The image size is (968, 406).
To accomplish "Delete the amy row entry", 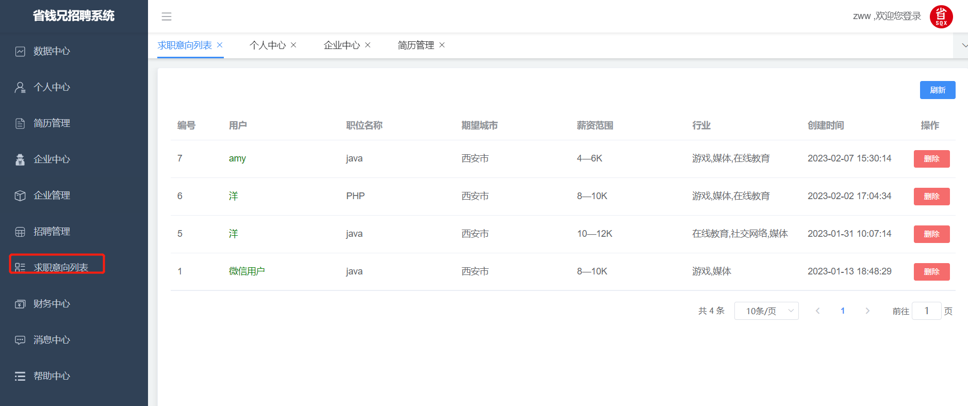I will (x=931, y=159).
